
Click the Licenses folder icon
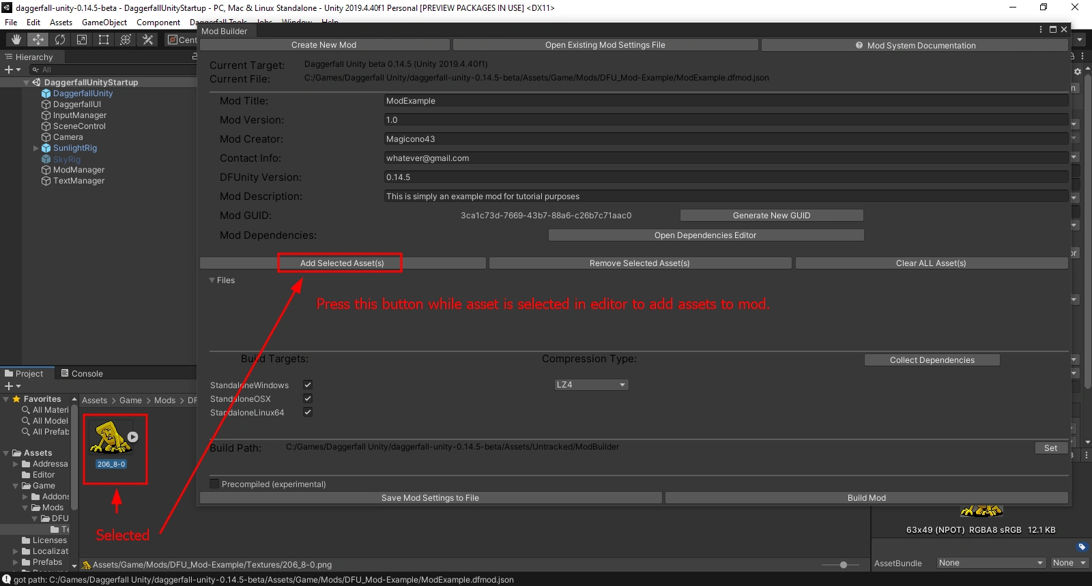(x=26, y=540)
